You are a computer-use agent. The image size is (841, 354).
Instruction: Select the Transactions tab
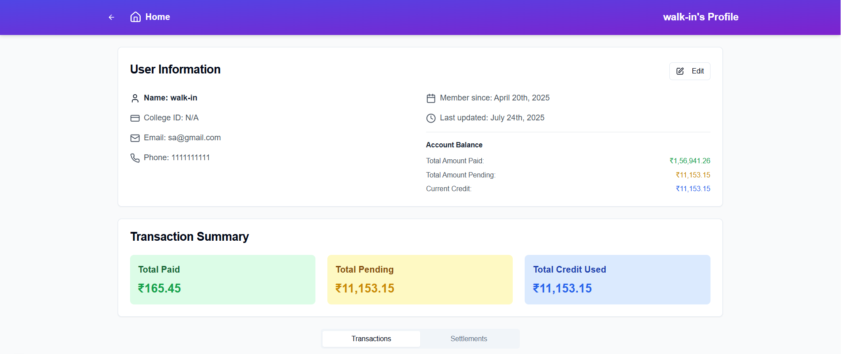coord(371,339)
